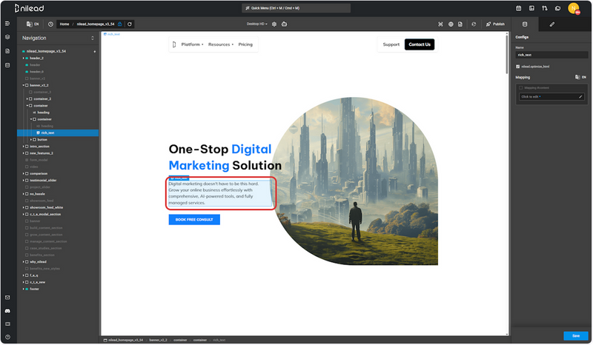
Task: Click the canvas vertical scrollbar
Action: point(507,55)
